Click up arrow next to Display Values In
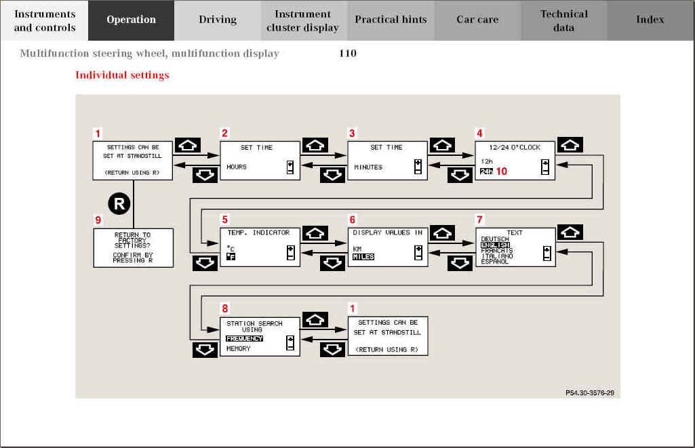The width and height of the screenshot is (695, 448). pyautogui.click(x=442, y=232)
